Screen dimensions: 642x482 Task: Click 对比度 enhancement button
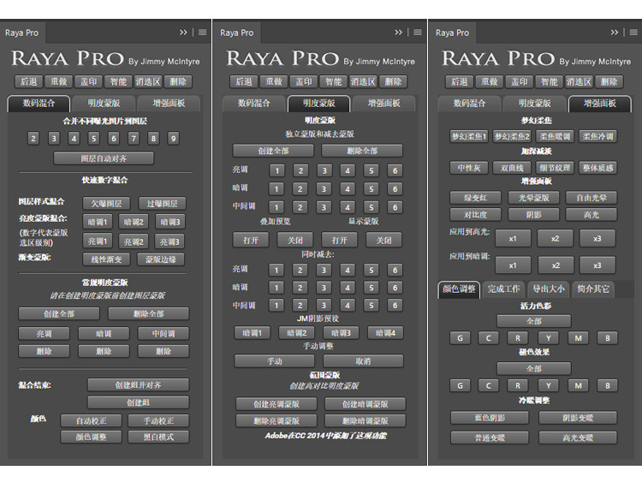point(475,214)
